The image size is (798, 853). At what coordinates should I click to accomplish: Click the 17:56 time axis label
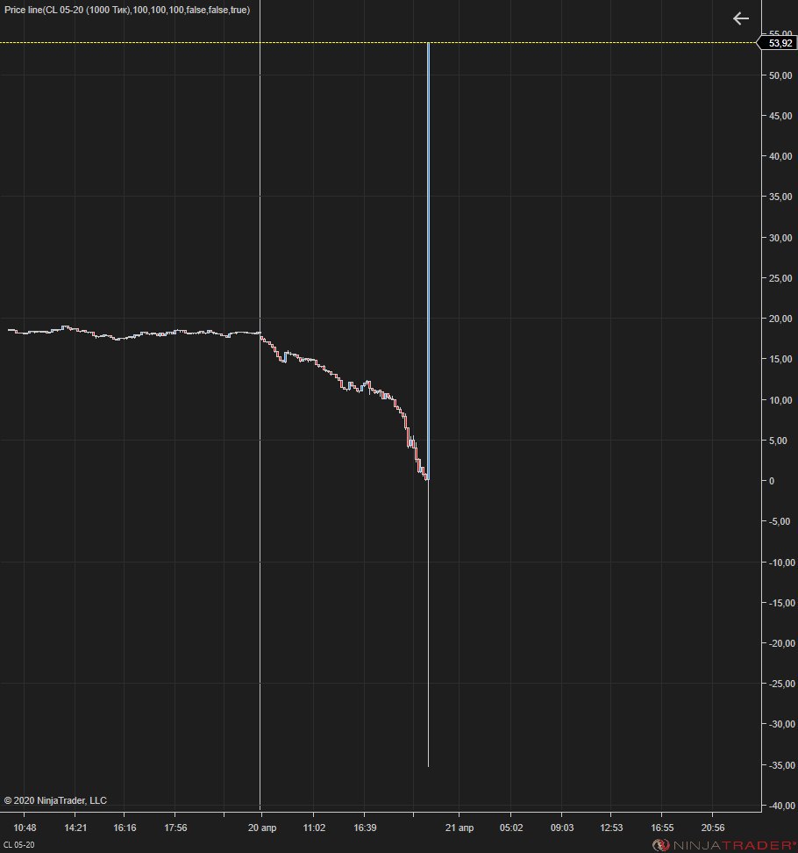[175, 828]
